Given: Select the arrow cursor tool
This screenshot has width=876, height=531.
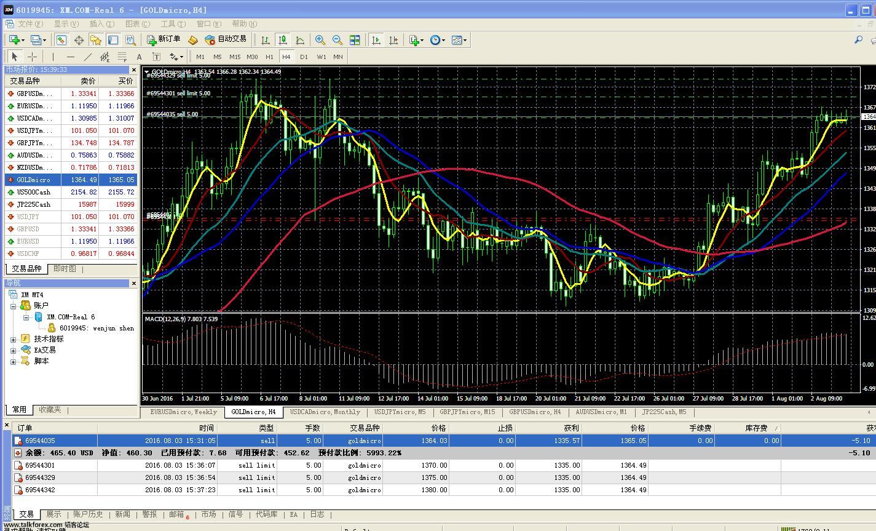Looking at the screenshot, I should click(x=15, y=57).
